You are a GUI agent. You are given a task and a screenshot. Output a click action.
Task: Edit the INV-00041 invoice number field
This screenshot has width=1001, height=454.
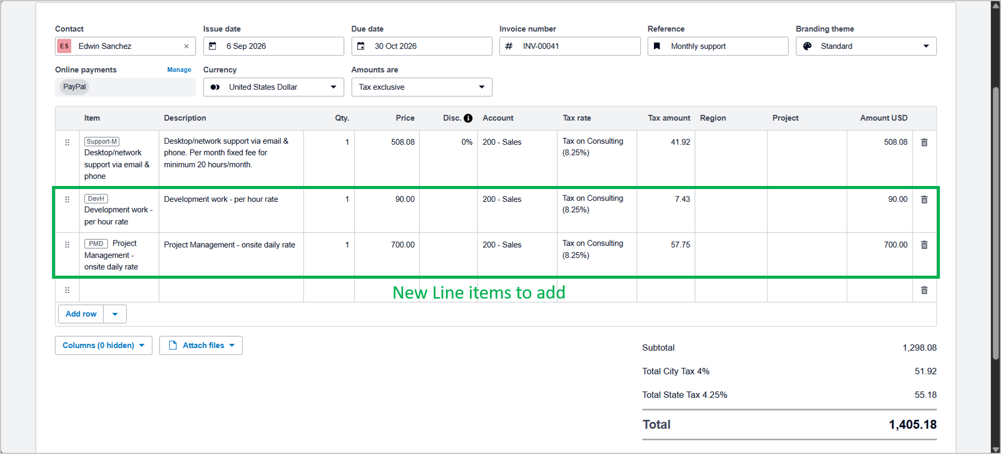(x=570, y=46)
